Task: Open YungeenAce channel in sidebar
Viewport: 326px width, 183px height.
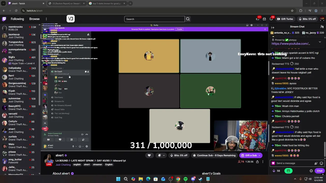Action: point(20,43)
